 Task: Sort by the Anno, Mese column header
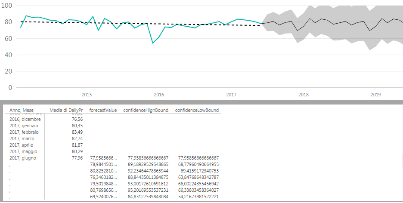[x=22, y=110]
